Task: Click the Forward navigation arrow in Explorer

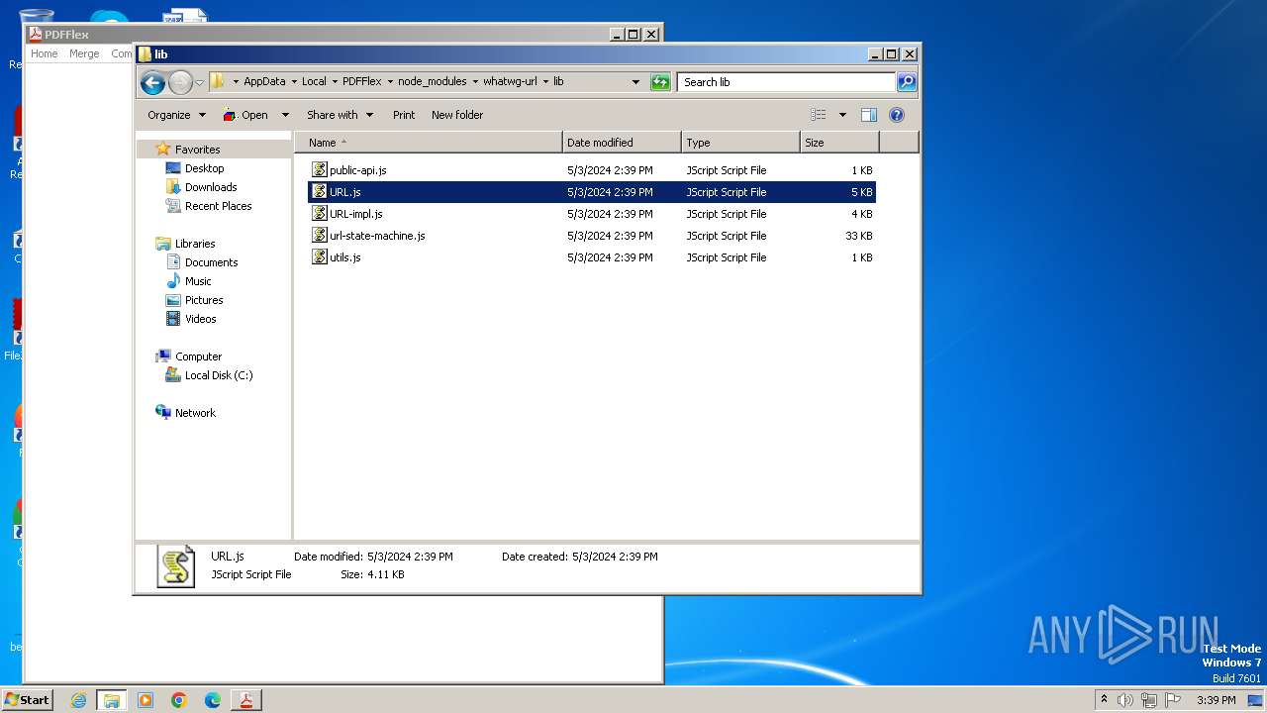Action: pyautogui.click(x=180, y=82)
